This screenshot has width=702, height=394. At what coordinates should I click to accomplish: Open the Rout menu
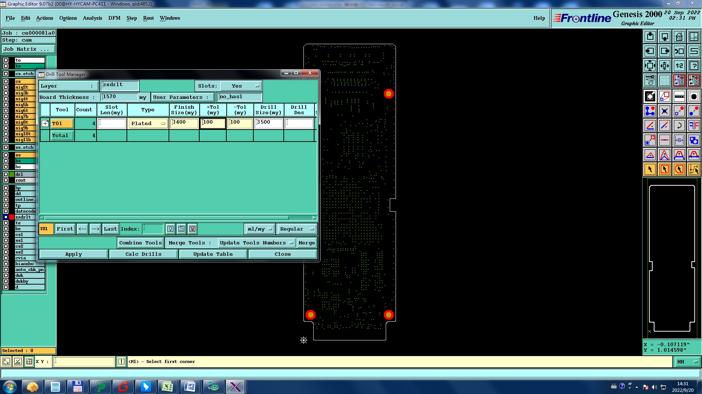(x=148, y=18)
